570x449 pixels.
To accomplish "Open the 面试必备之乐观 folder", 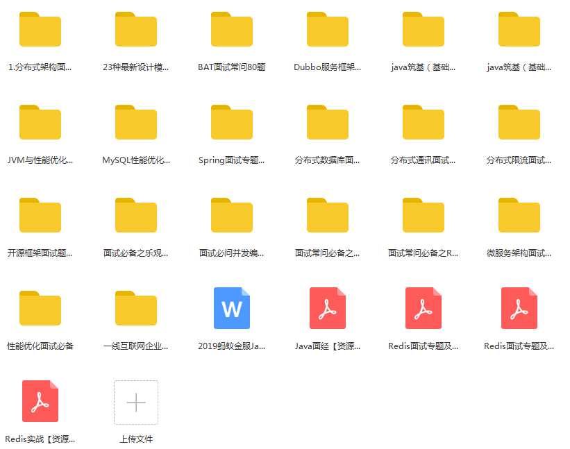I will [x=136, y=216].
